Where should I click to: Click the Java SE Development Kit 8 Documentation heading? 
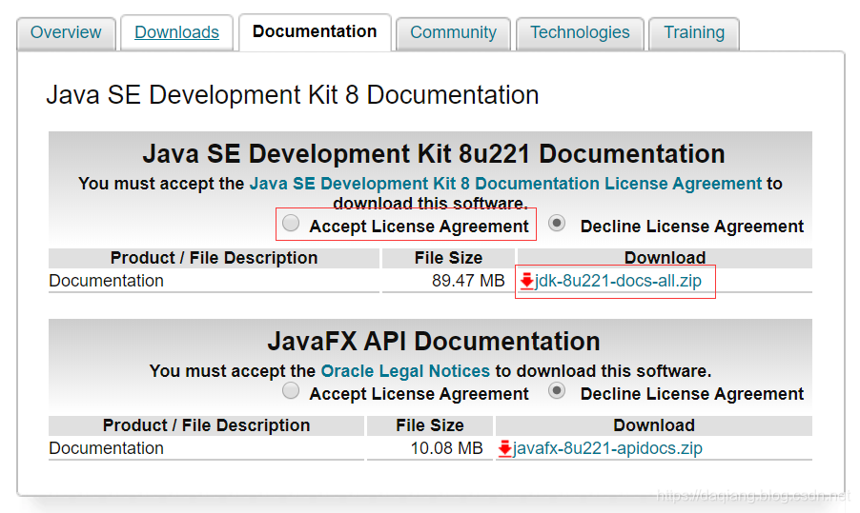click(293, 95)
